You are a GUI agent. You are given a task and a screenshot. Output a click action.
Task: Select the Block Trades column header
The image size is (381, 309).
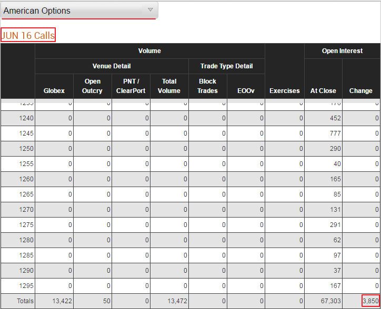pos(207,86)
